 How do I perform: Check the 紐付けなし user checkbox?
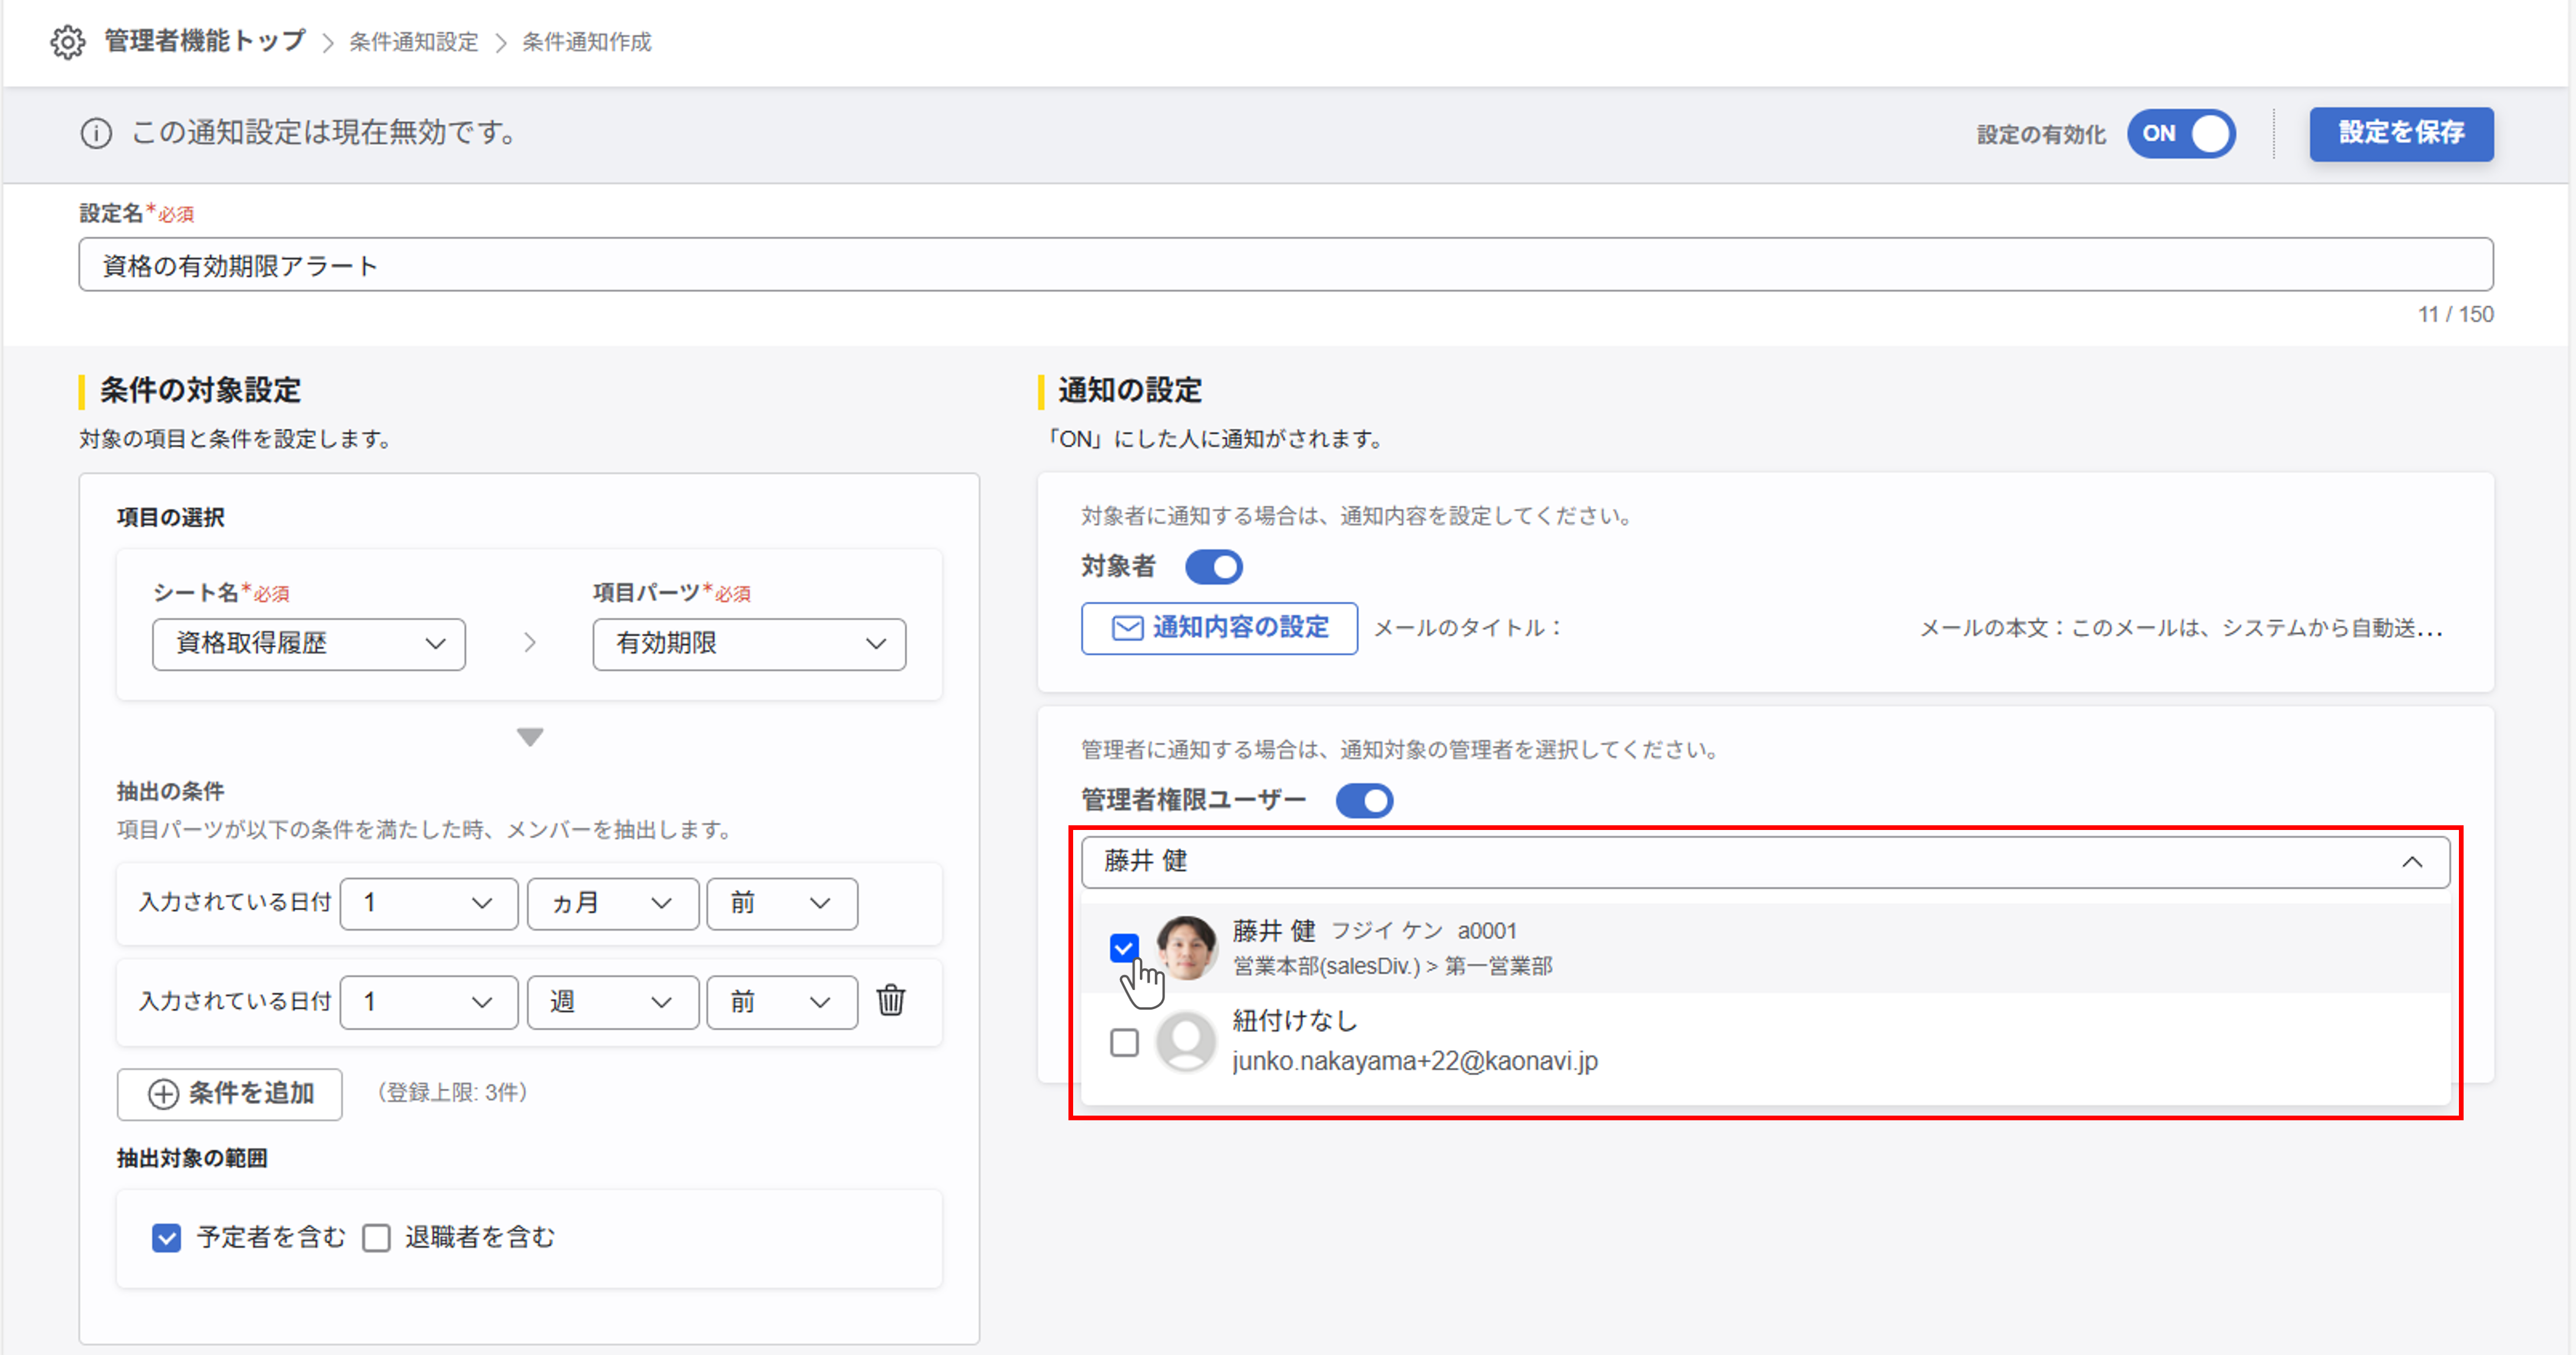(1124, 1042)
